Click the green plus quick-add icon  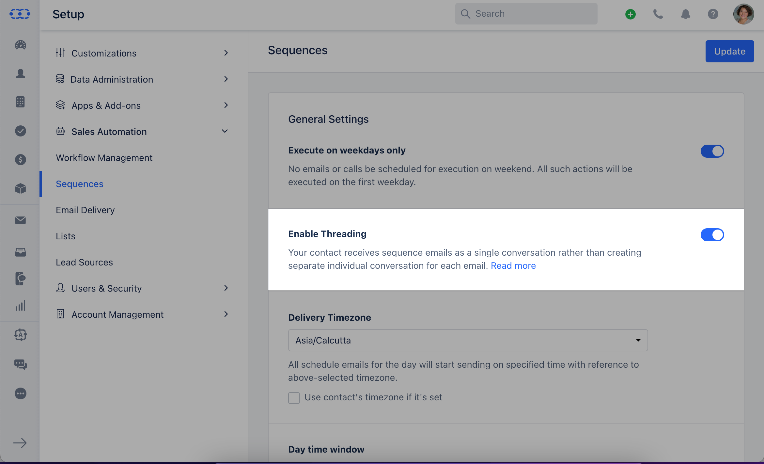(630, 14)
